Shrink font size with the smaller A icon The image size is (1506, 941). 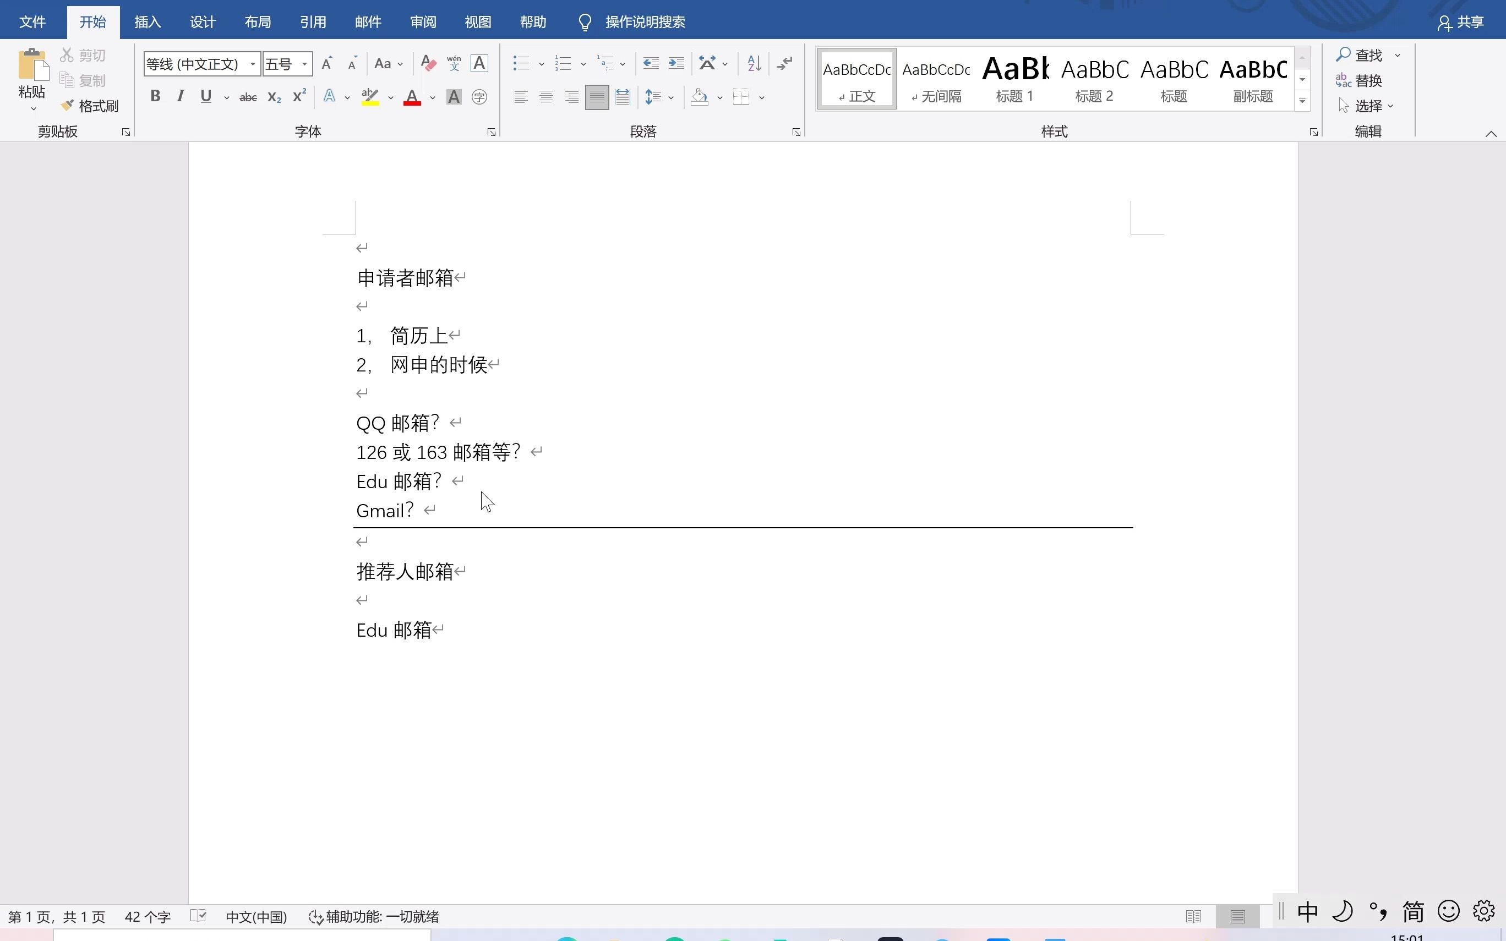352,63
